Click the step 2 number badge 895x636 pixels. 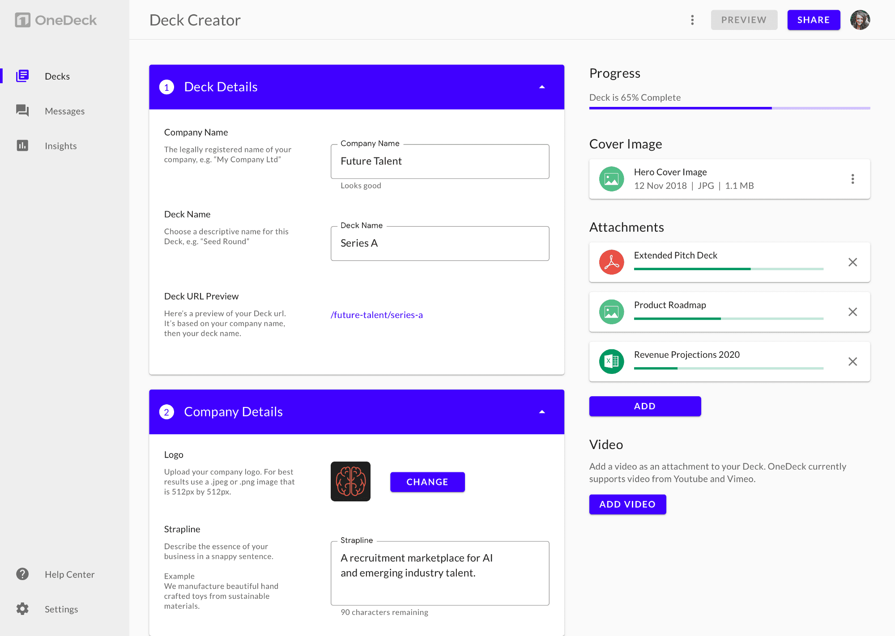(166, 412)
